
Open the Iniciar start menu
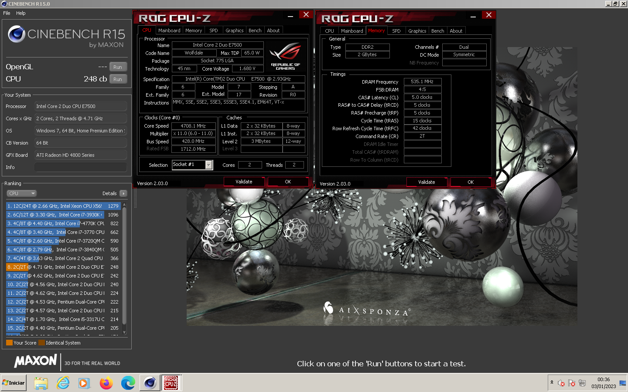pos(14,383)
